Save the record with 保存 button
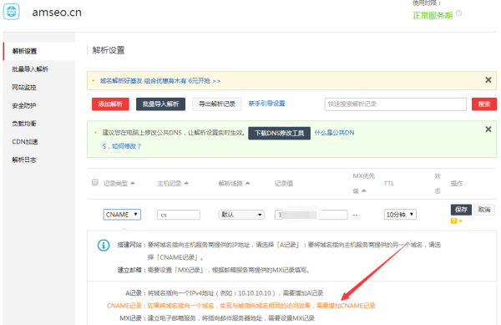This screenshot has height=325, width=501. (461, 210)
